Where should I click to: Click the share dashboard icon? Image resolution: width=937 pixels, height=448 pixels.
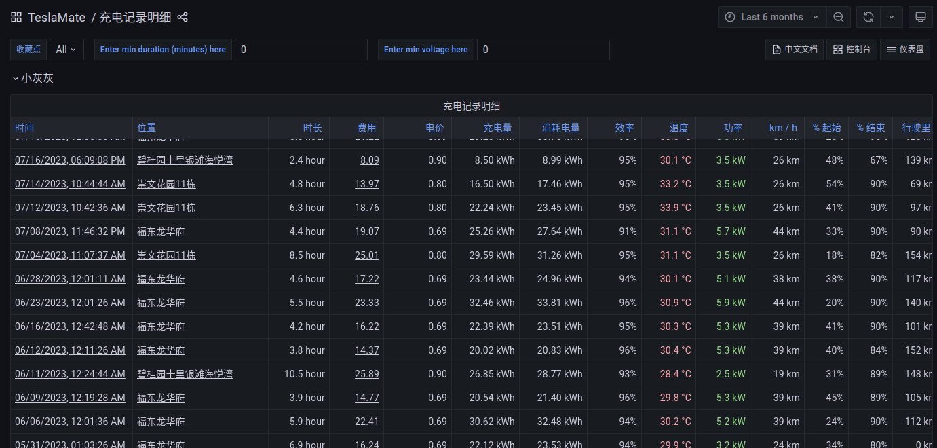click(183, 17)
